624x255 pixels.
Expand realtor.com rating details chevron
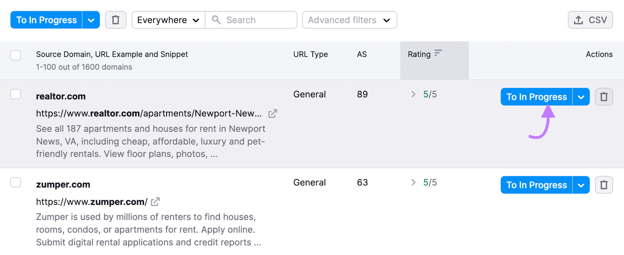point(413,94)
